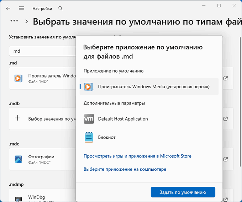The width and height of the screenshot is (242, 202).
Task: Click the Файл "MD" label
Action: tap(38, 81)
